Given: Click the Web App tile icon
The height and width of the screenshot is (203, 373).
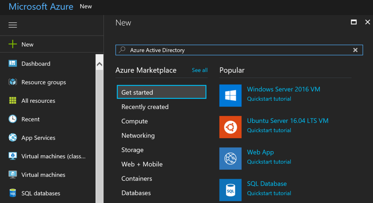Looking at the screenshot, I should [x=230, y=159].
